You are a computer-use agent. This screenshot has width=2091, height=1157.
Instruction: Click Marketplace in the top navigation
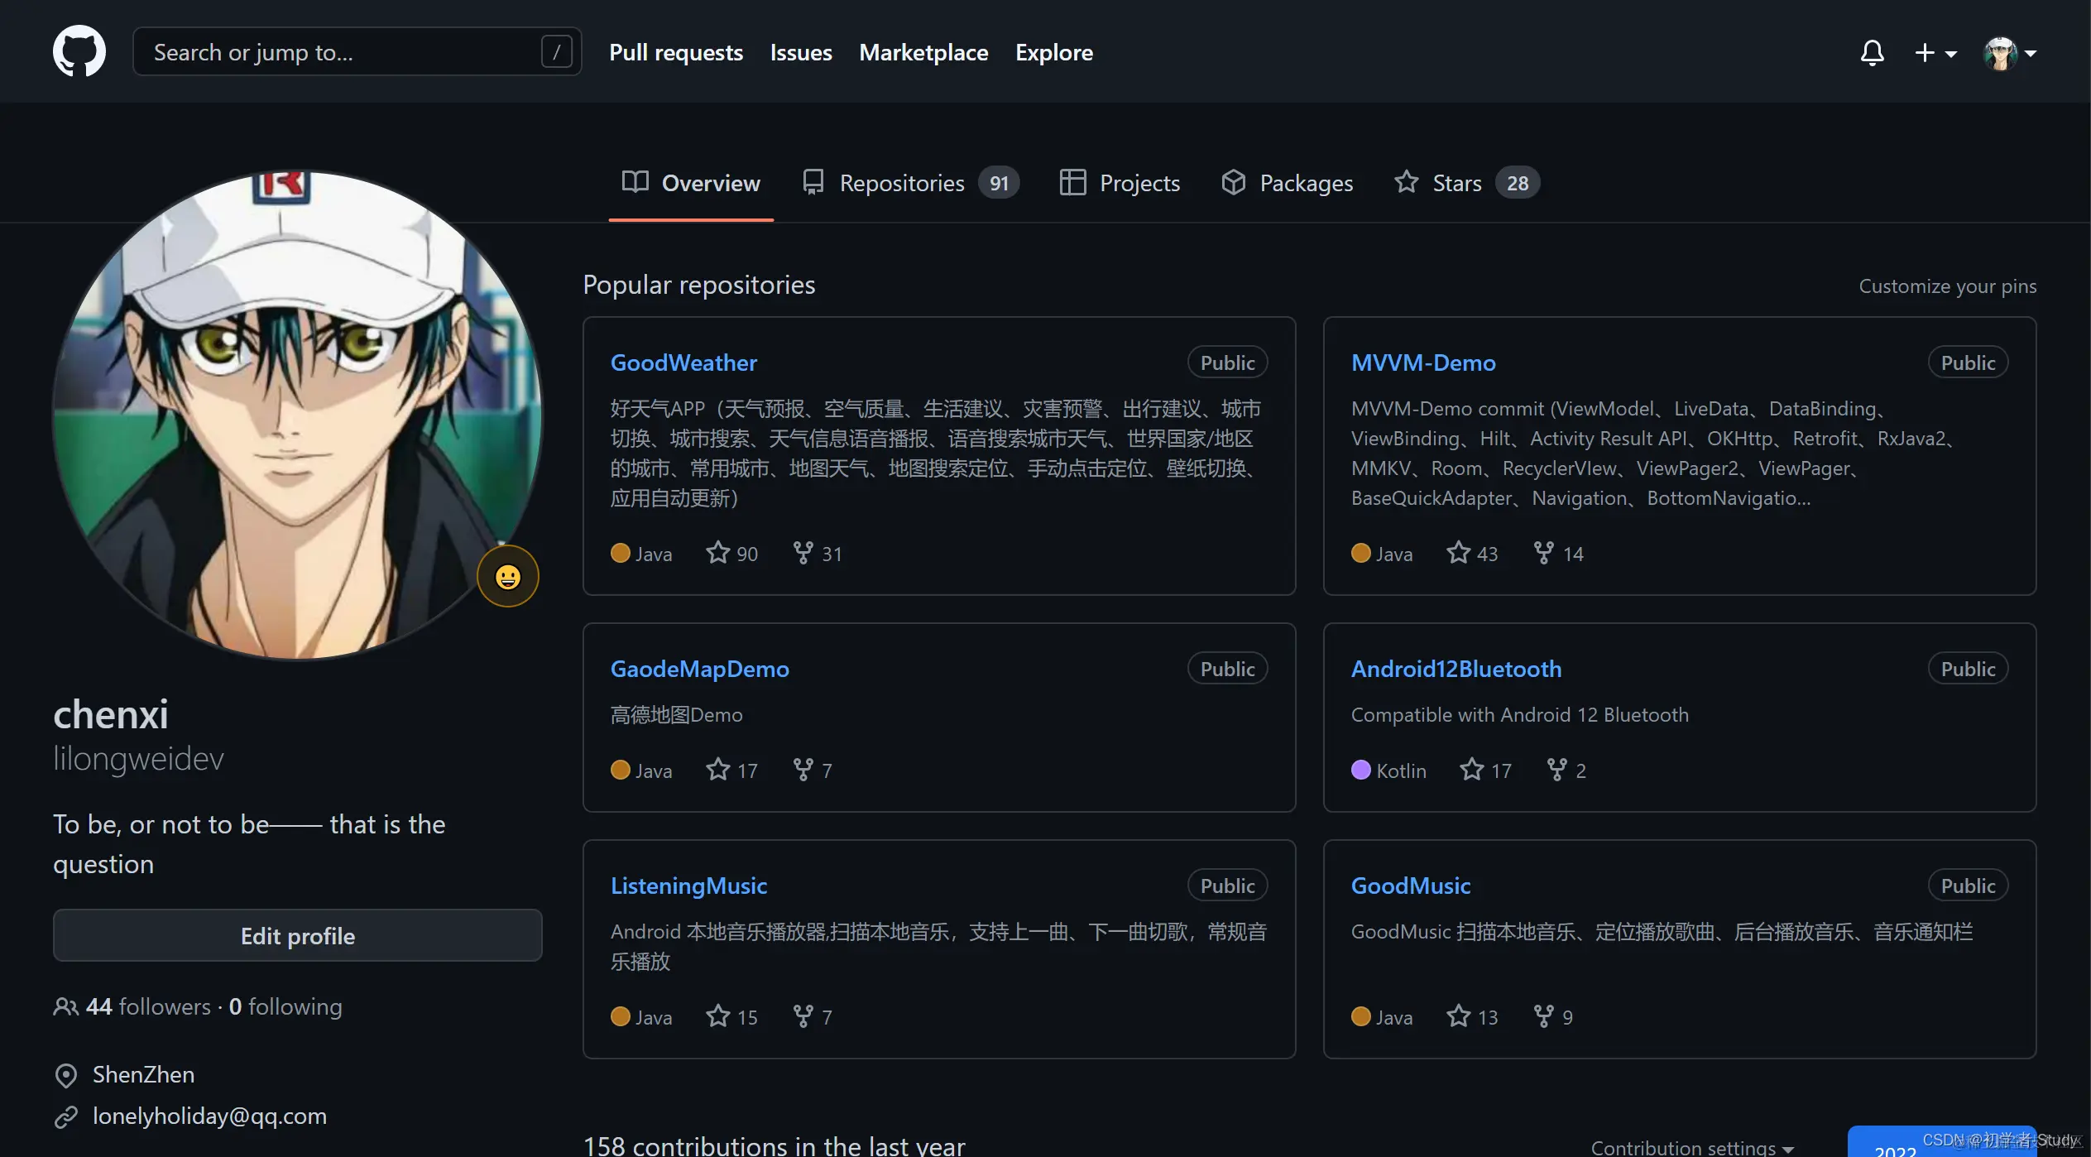point(923,52)
